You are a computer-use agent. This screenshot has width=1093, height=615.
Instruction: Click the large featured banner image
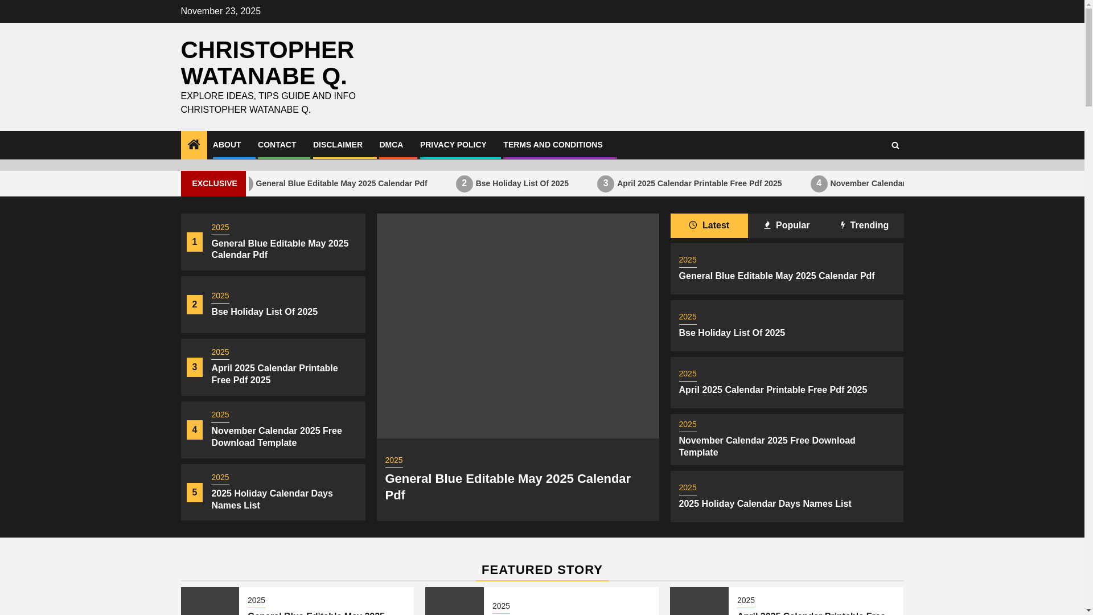pos(517,326)
